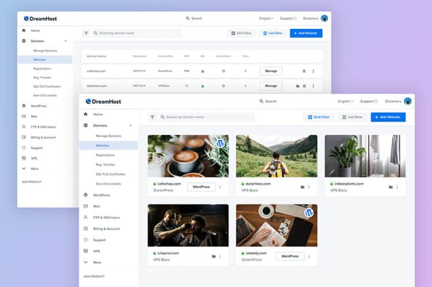Open Manage Domains in front window sidebar
Viewport: 432px width, 287px height.
[108, 136]
